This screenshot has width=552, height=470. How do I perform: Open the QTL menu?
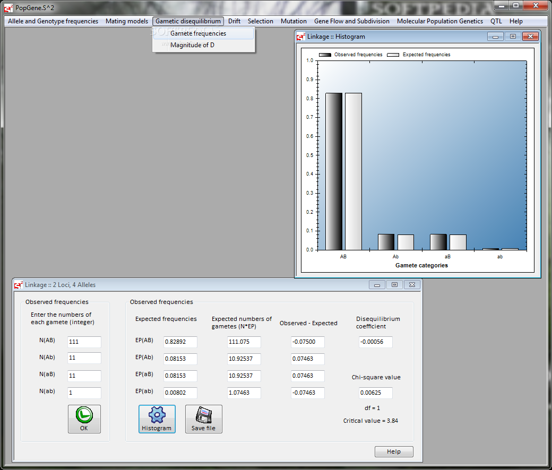(x=496, y=21)
